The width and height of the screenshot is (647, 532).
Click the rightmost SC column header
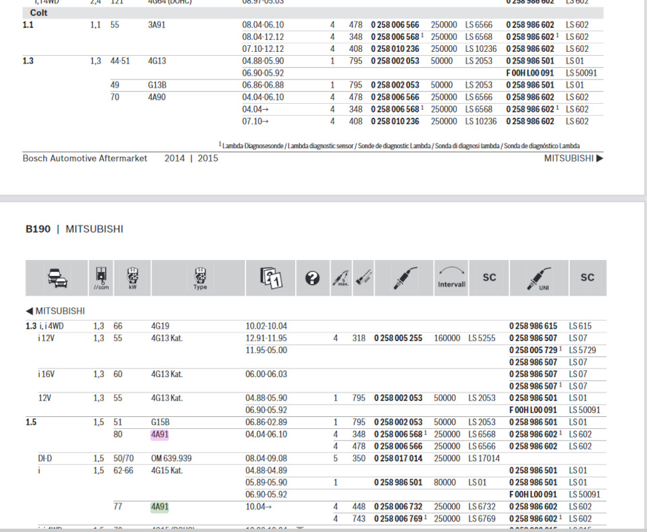coord(588,277)
